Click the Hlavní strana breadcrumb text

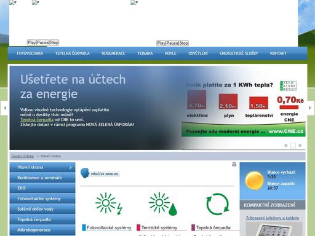pyautogui.click(x=50, y=156)
